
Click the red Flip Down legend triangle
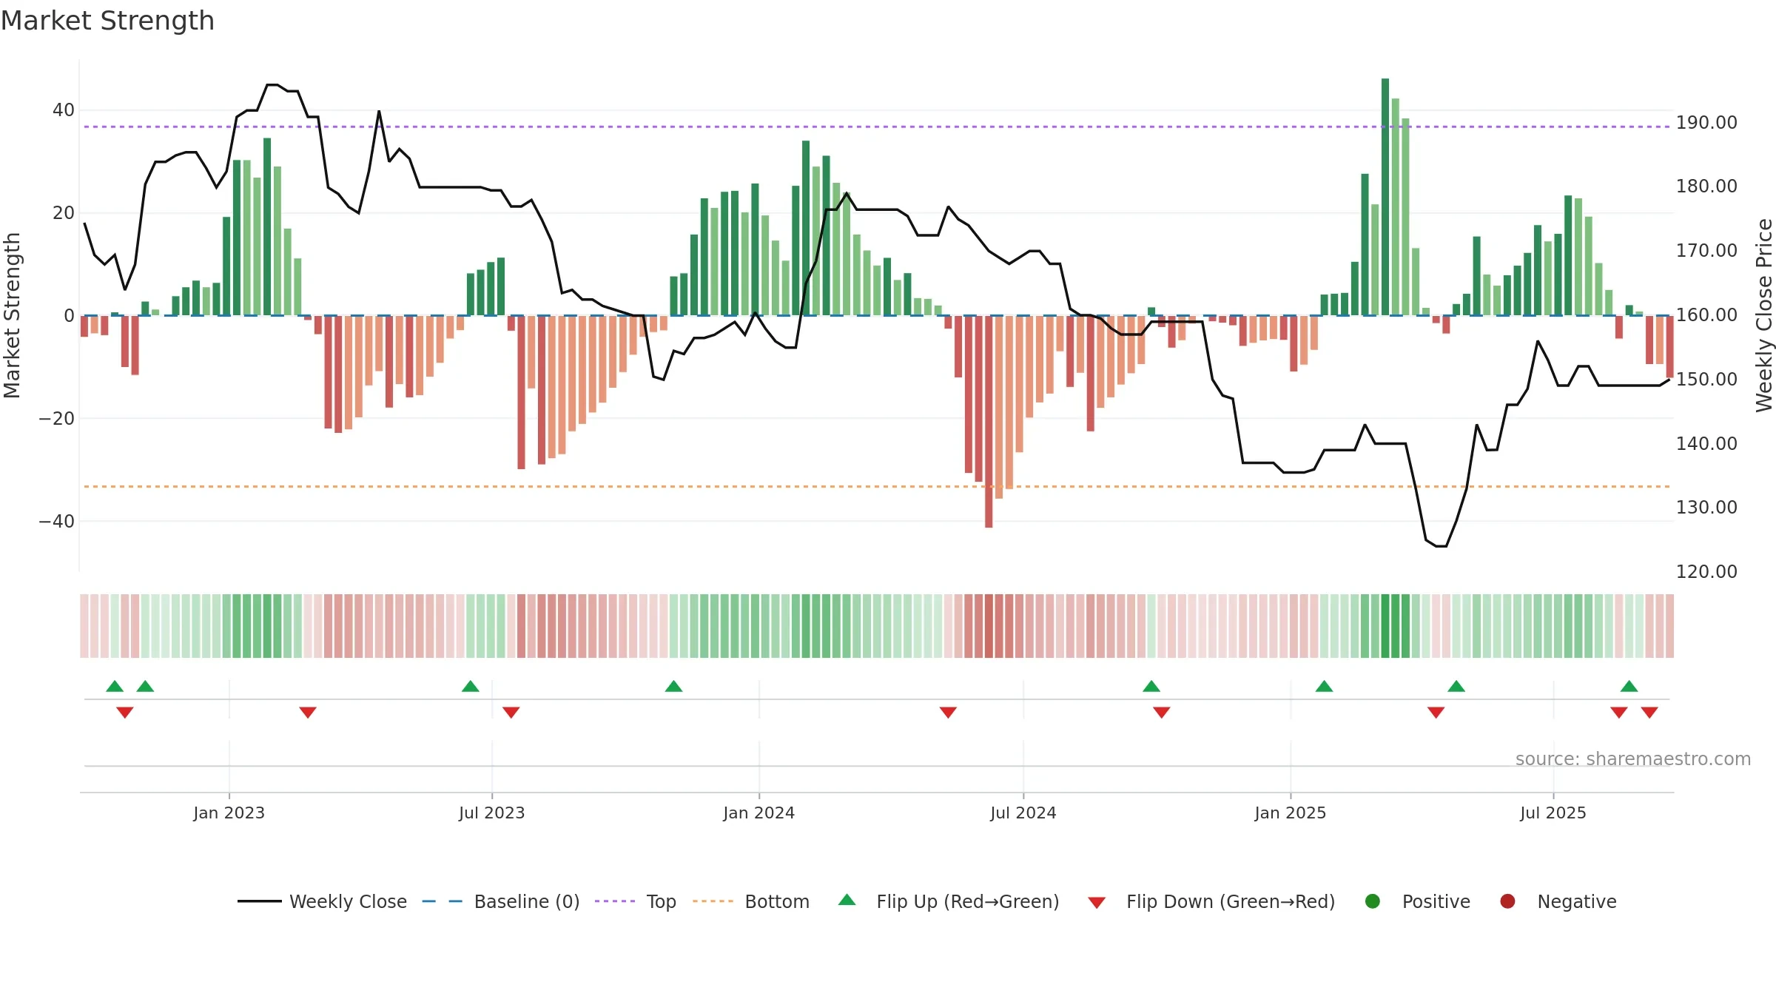[x=1097, y=903]
